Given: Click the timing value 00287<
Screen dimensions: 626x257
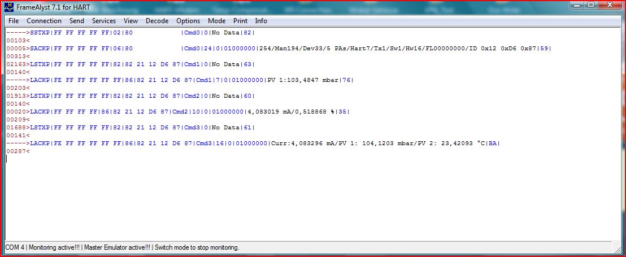Looking at the screenshot, I should pyautogui.click(x=18, y=151).
